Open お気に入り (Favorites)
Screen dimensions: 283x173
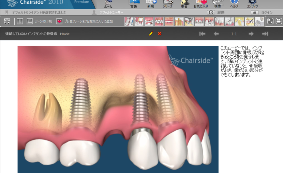point(200,4)
